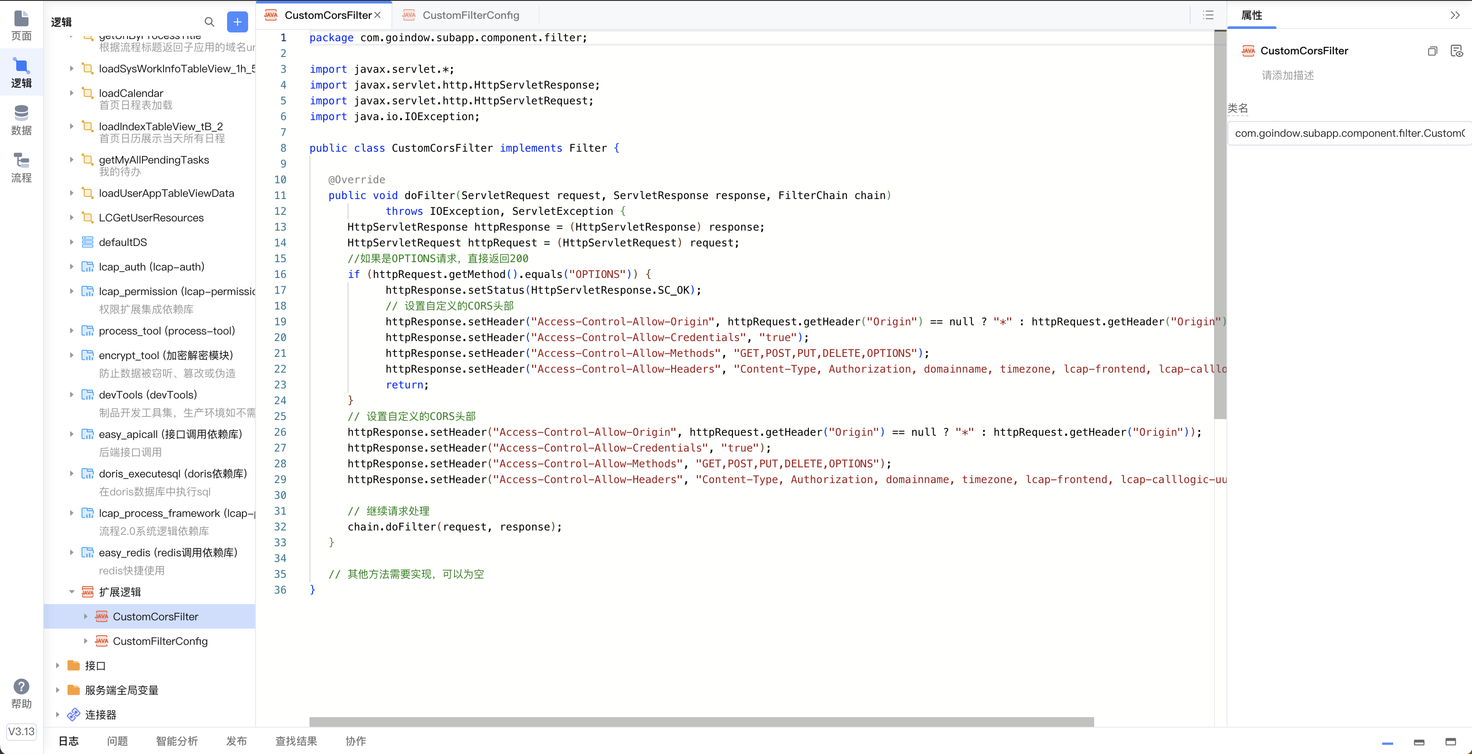Collapse the 属性 panel with double chevron
1472x754 pixels.
coord(1455,15)
